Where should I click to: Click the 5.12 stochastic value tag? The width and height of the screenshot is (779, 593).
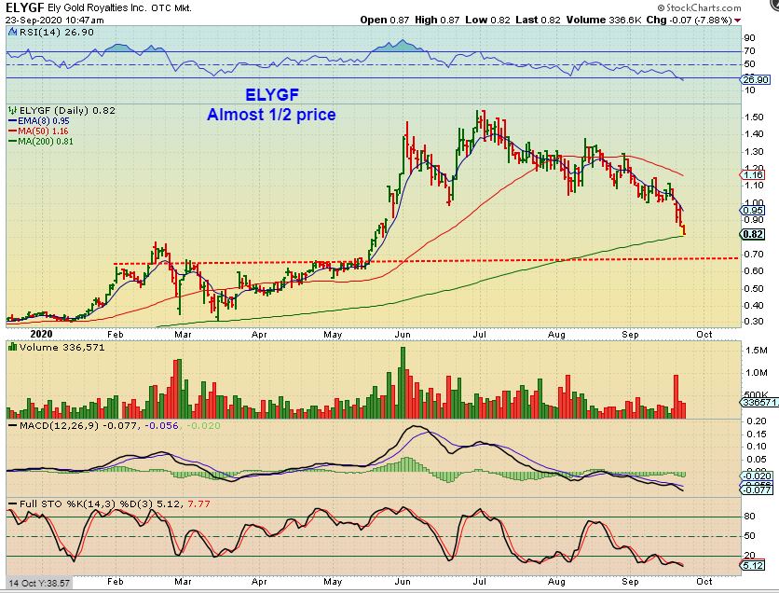753,565
